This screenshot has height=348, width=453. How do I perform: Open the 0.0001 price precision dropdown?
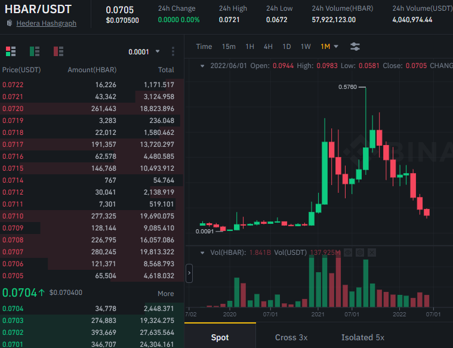tap(144, 52)
